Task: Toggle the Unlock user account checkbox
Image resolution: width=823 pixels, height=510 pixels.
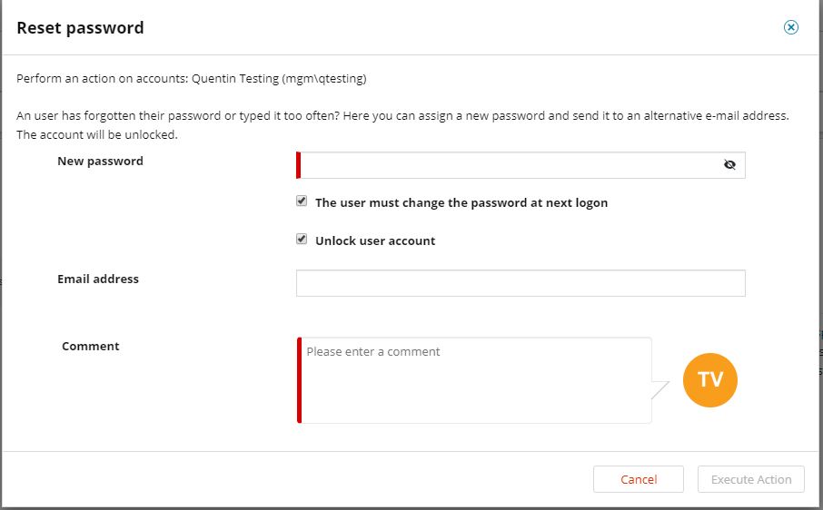Action: 302,240
